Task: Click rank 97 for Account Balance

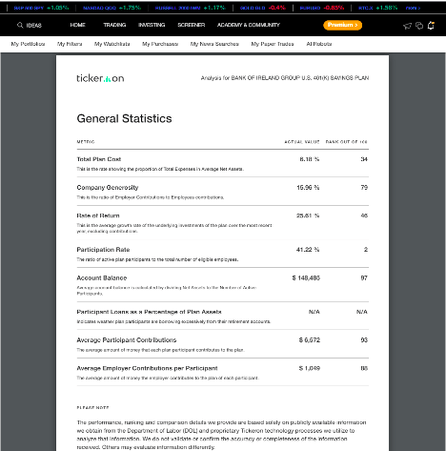Action: tap(364, 278)
